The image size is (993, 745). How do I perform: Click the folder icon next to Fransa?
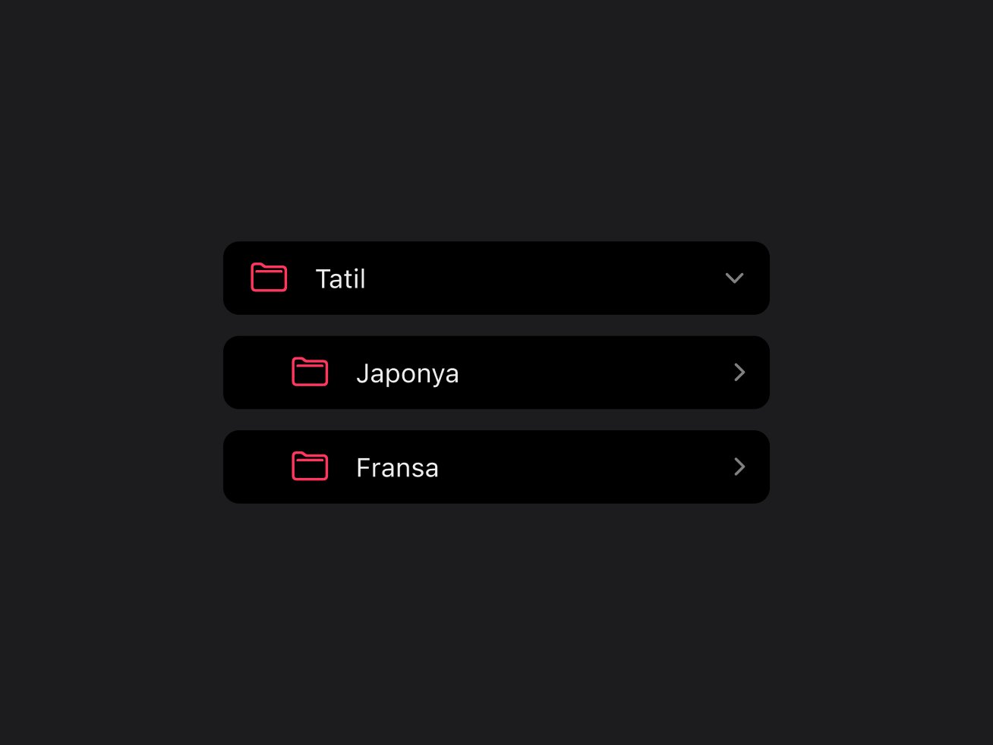pyautogui.click(x=310, y=466)
